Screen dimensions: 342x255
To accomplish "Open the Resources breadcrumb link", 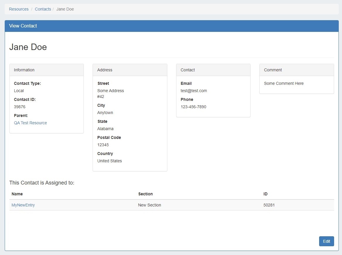I will pyautogui.click(x=19, y=9).
